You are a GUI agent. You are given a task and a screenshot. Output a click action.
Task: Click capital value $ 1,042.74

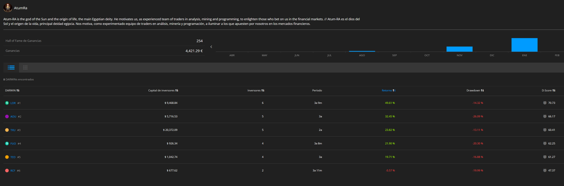[x=171, y=157]
